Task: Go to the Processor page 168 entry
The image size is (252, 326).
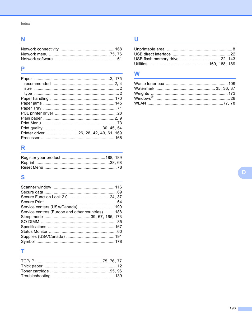Action: [x=71, y=138]
